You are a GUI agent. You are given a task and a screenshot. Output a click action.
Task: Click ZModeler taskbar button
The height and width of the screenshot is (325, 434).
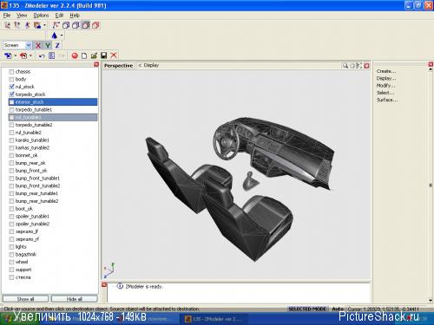coord(215,319)
